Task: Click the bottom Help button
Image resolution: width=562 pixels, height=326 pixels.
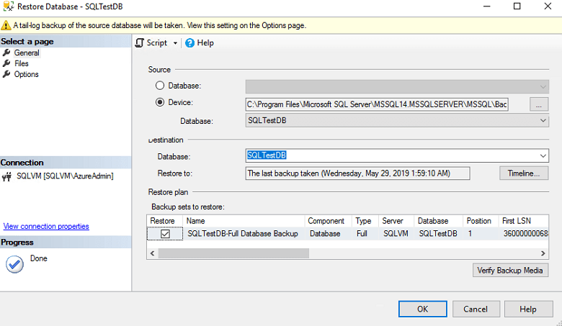Action: pyautogui.click(x=528, y=309)
